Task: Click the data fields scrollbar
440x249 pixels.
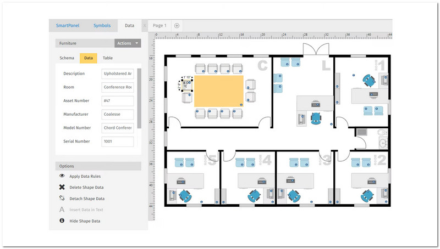Action: (139, 98)
